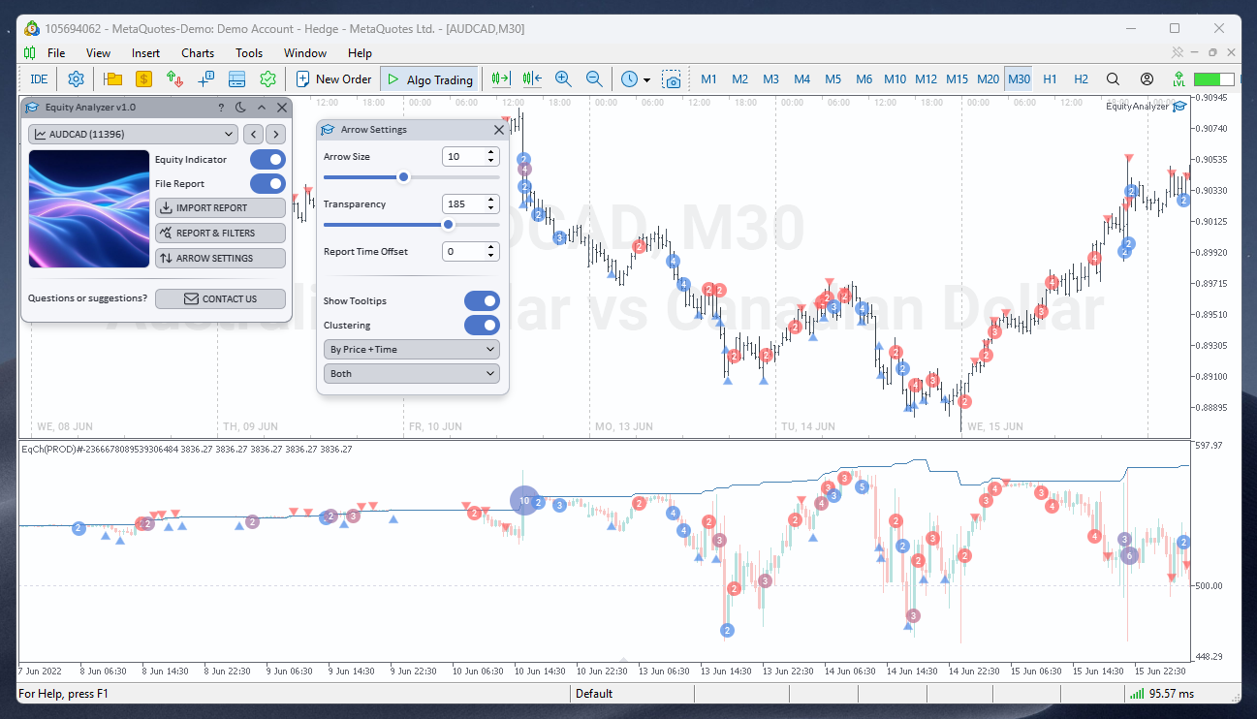Open the blue terminal window icon
Screen dimensions: 1257x719
(236, 79)
